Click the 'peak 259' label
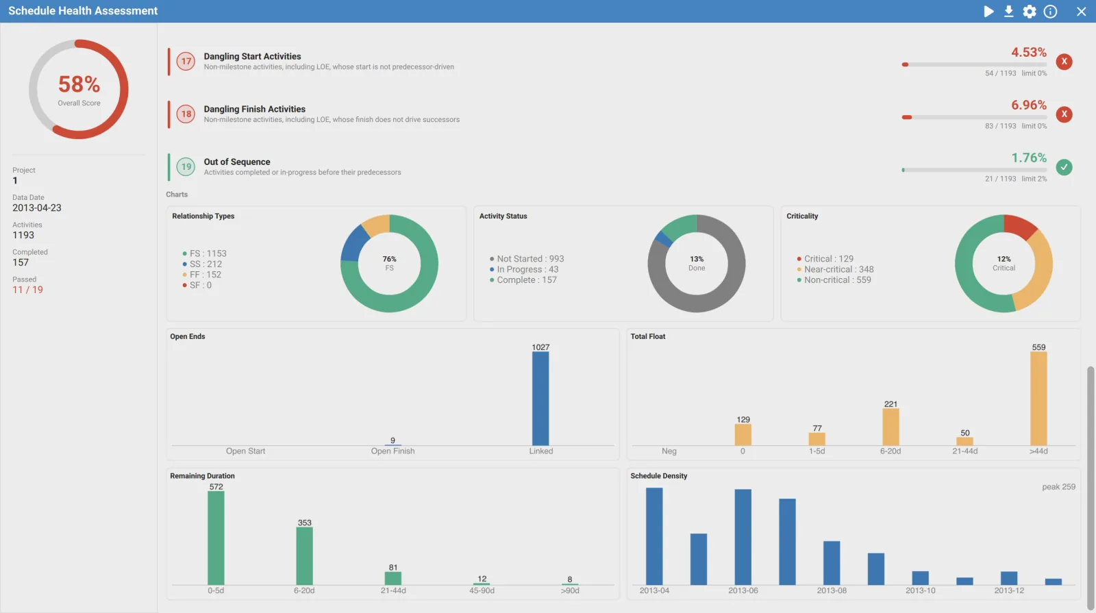The image size is (1096, 613). pyautogui.click(x=1058, y=487)
